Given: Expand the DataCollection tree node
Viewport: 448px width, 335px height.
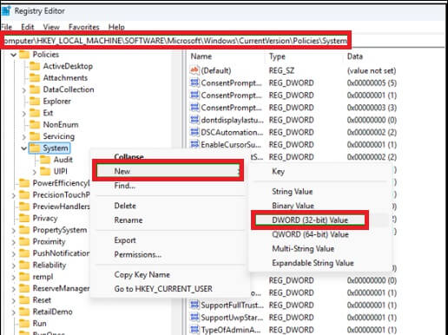Looking at the screenshot, I should click(24, 90).
